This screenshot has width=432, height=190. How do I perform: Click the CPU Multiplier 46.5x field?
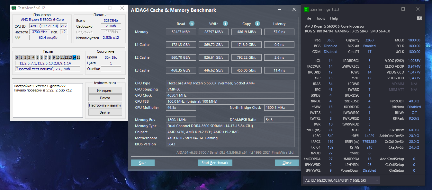coord(181,108)
